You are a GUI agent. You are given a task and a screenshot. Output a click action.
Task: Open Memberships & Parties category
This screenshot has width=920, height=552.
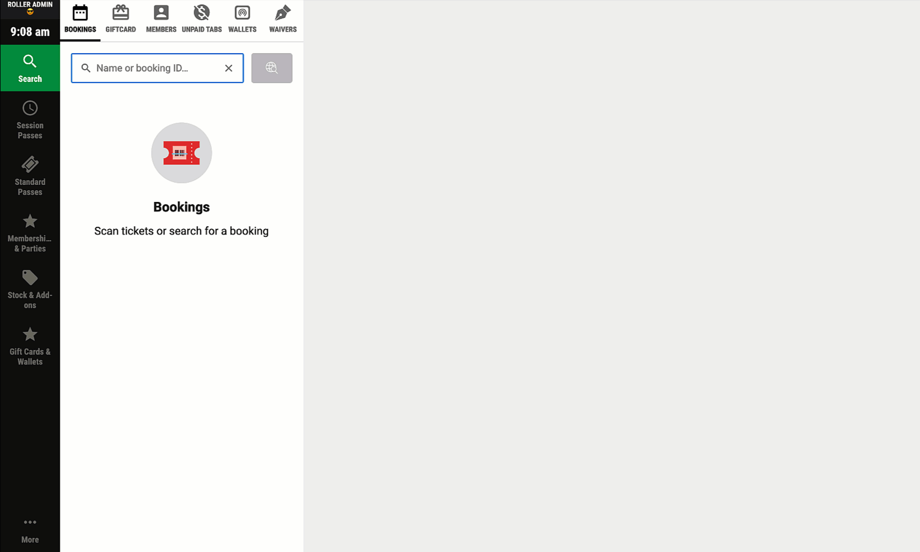click(30, 233)
